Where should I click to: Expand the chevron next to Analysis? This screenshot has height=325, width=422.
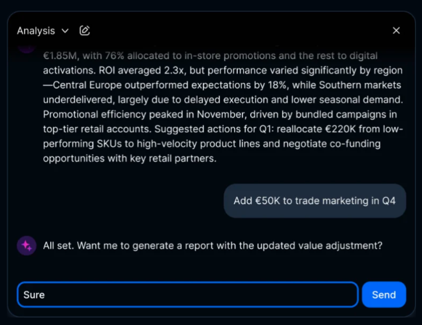(x=65, y=31)
